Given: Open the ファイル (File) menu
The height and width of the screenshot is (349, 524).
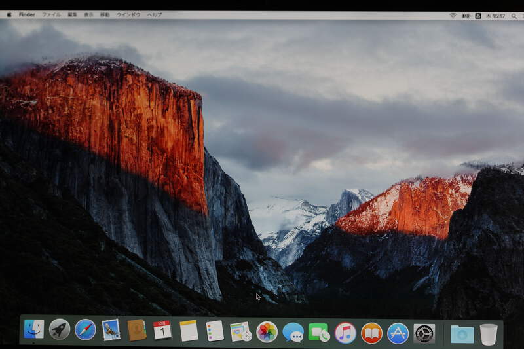Looking at the screenshot, I should [51, 14].
